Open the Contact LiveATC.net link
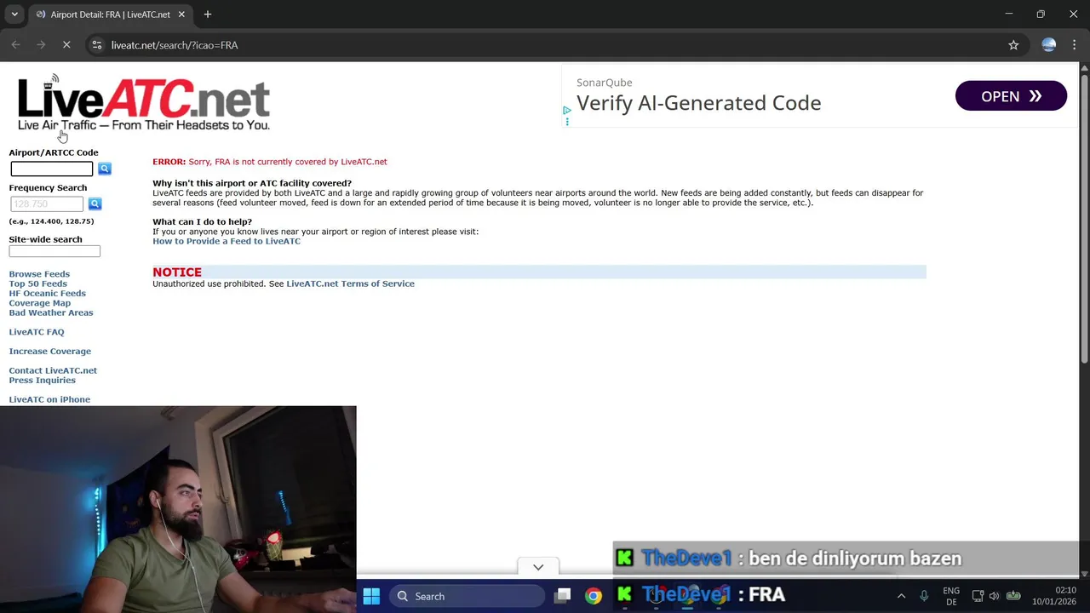This screenshot has width=1090, height=613. pos(53,370)
